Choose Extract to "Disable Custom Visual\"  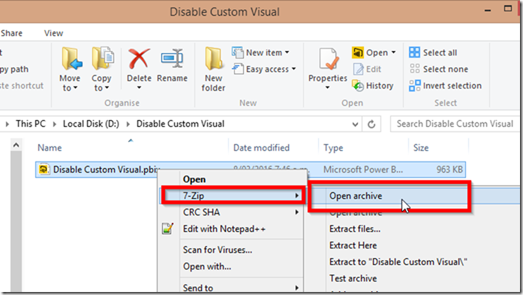pyautogui.click(x=398, y=262)
